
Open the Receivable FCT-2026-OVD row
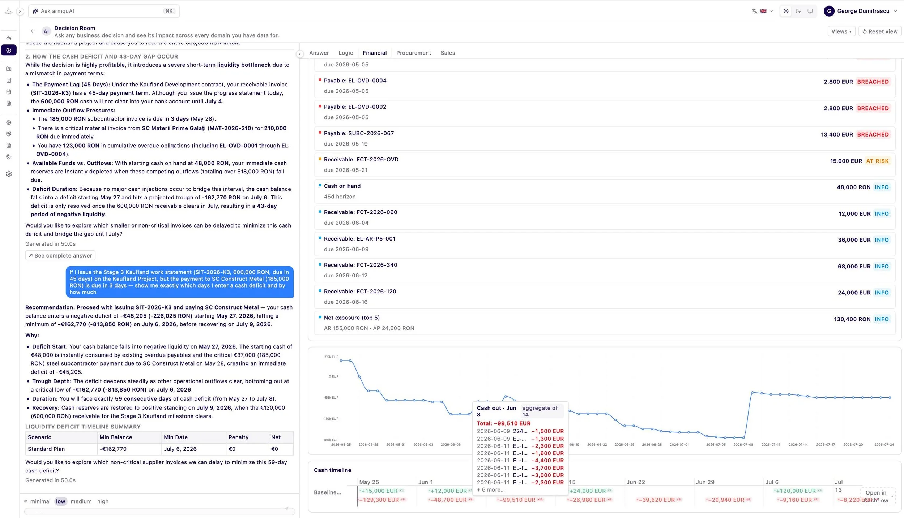605,165
